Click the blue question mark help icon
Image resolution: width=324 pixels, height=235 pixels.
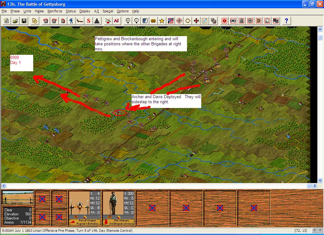[x=286, y=21]
